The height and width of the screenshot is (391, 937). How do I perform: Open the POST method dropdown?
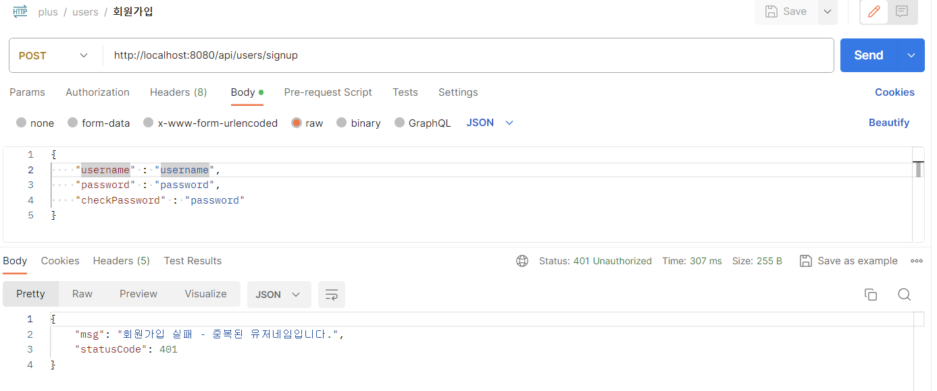[x=53, y=55]
